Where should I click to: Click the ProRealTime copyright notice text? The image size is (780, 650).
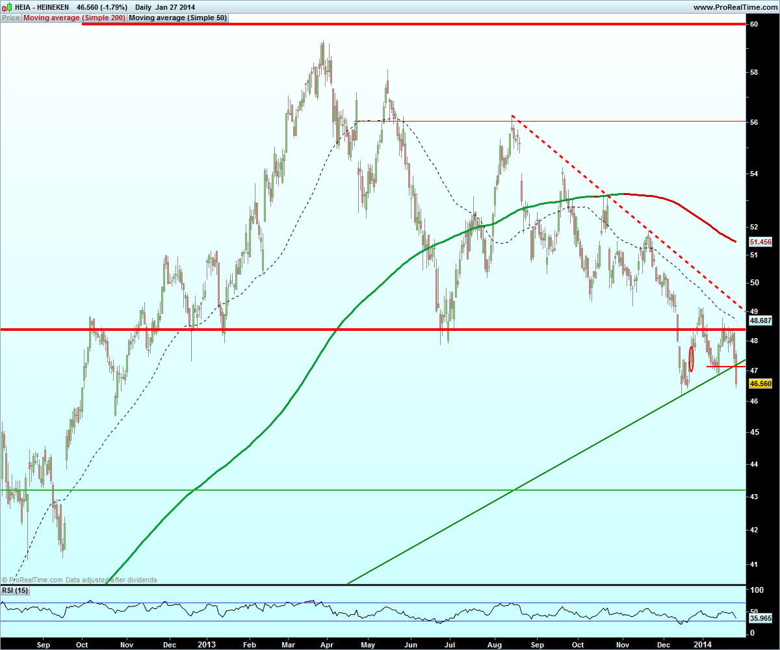(79, 580)
